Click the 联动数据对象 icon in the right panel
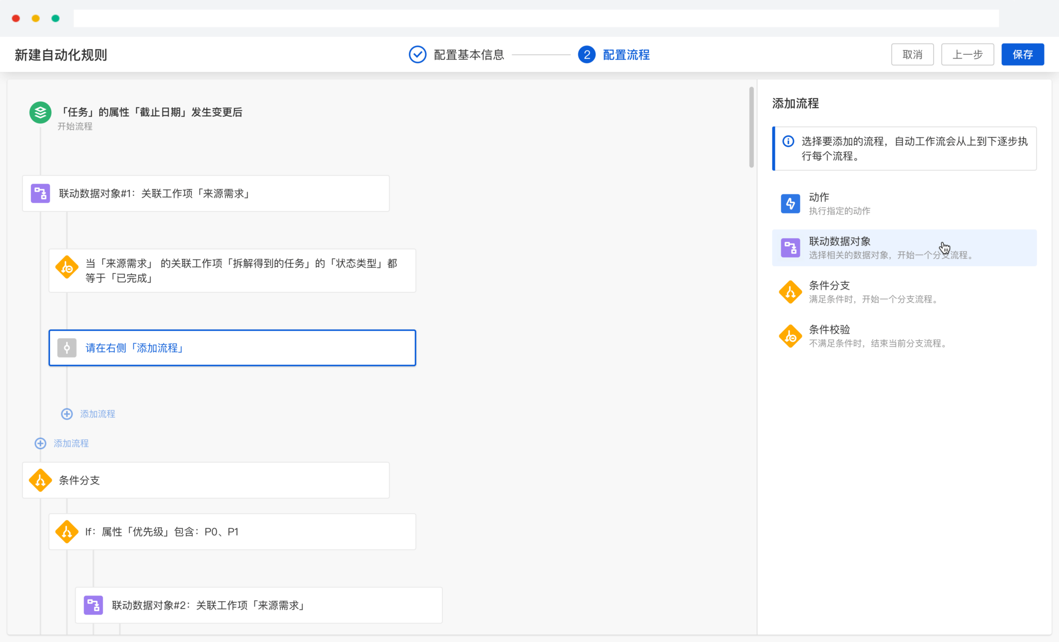This screenshot has width=1059, height=642. [790, 247]
